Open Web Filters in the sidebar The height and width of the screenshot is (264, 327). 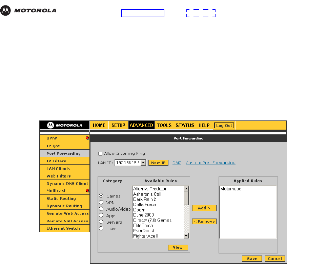(x=65, y=176)
